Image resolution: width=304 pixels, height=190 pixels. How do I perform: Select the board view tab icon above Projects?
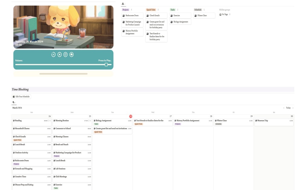(x=123, y=4)
